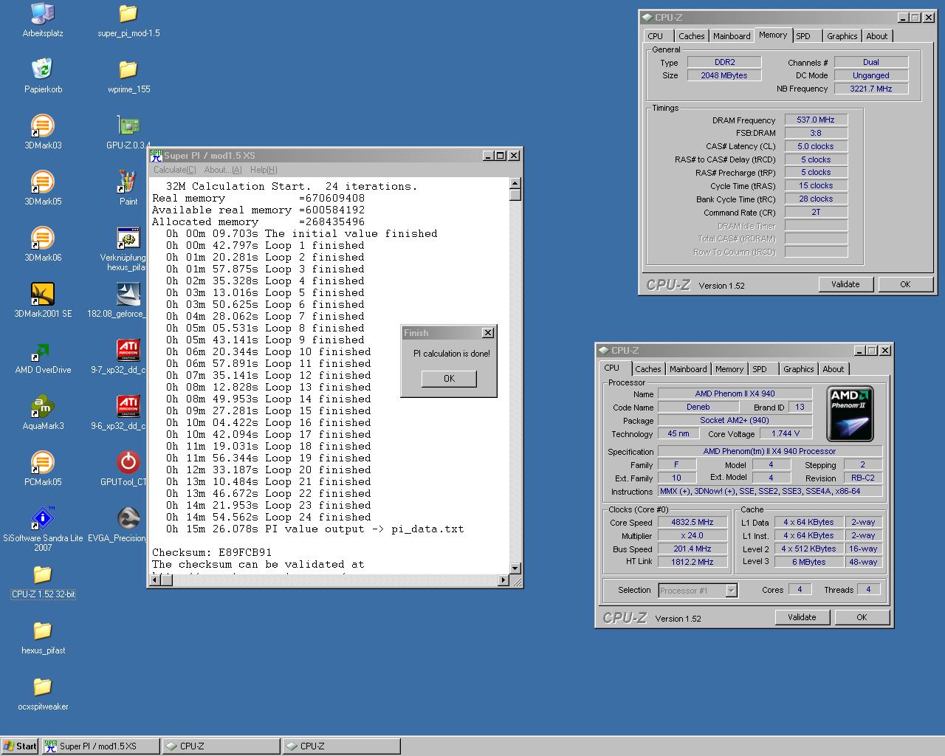This screenshot has height=756, width=945.
Task: Close the Finish dialog
Action: tap(487, 333)
